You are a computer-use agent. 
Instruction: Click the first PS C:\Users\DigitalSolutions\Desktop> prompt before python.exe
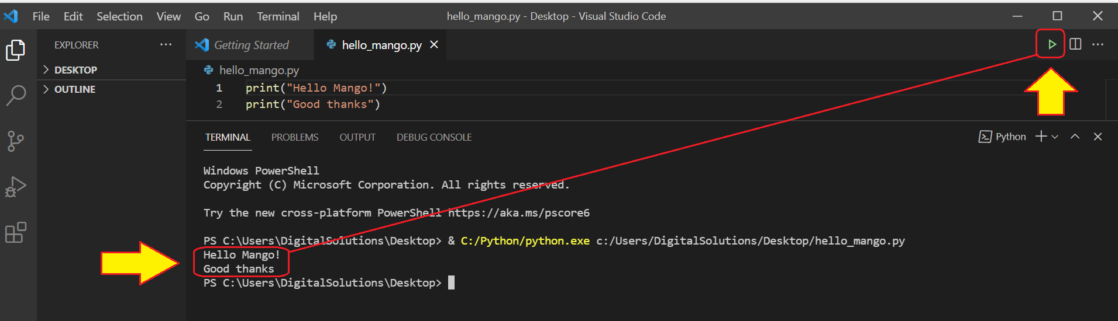(322, 241)
